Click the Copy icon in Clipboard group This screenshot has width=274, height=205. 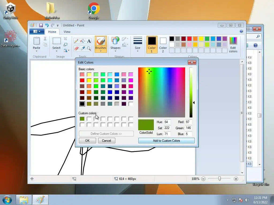45,45
